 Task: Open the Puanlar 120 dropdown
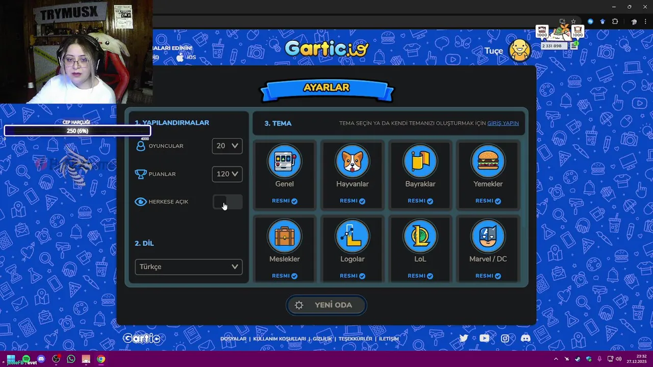227,174
